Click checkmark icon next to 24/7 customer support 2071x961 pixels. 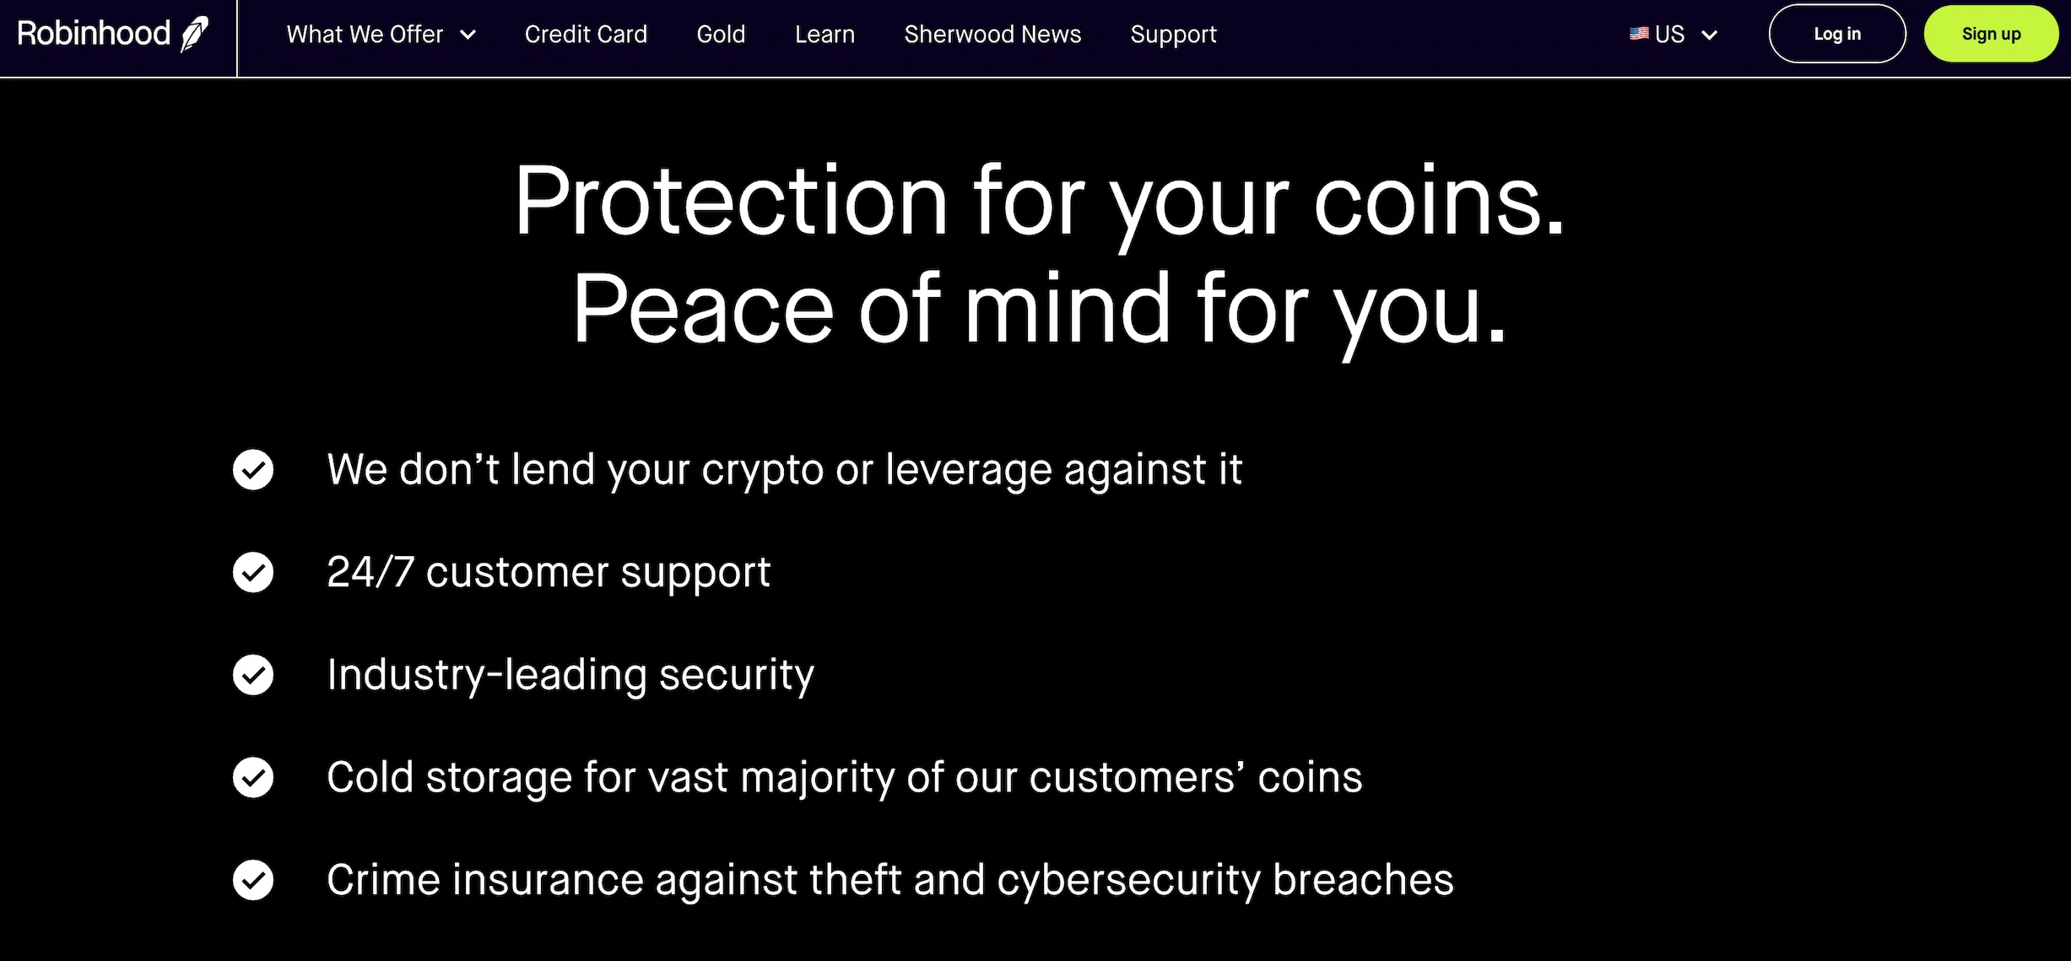click(x=253, y=573)
